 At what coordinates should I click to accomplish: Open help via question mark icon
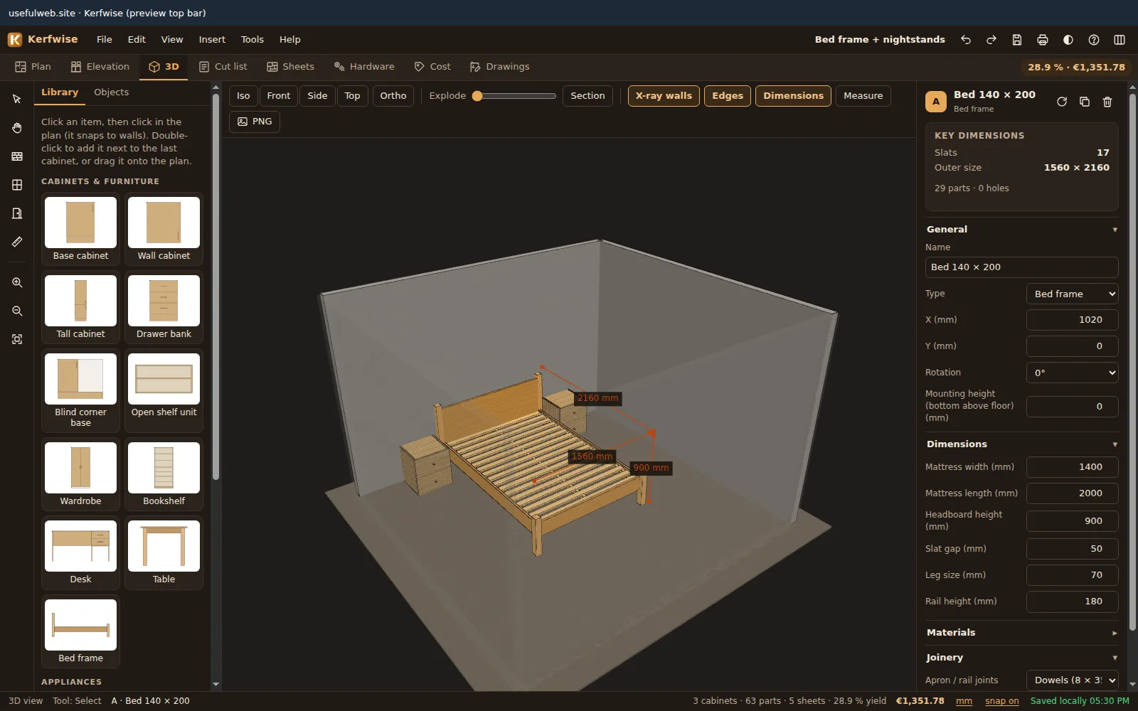[1094, 40]
